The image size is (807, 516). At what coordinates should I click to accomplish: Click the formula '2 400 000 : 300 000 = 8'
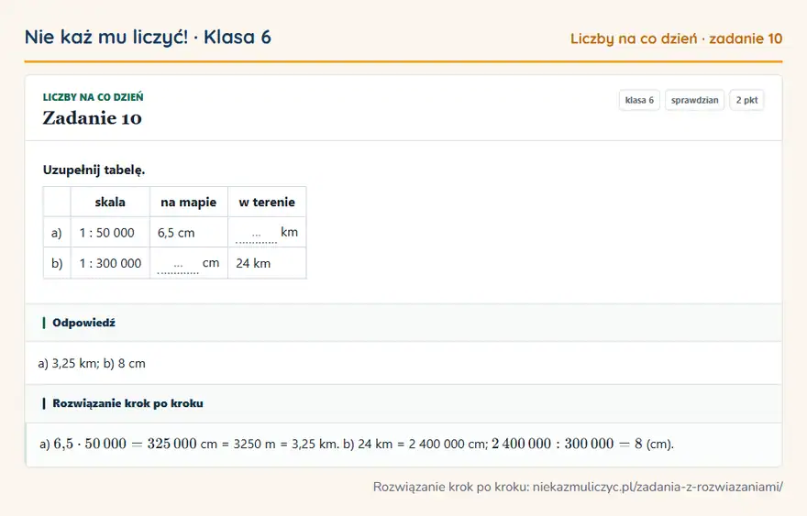tap(567, 444)
